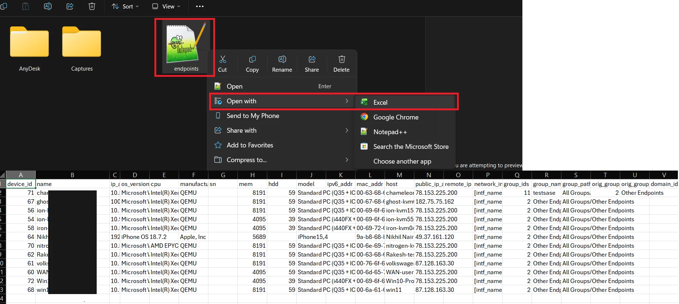Click the Cut icon in context menu
679x304 pixels.
[x=222, y=60]
